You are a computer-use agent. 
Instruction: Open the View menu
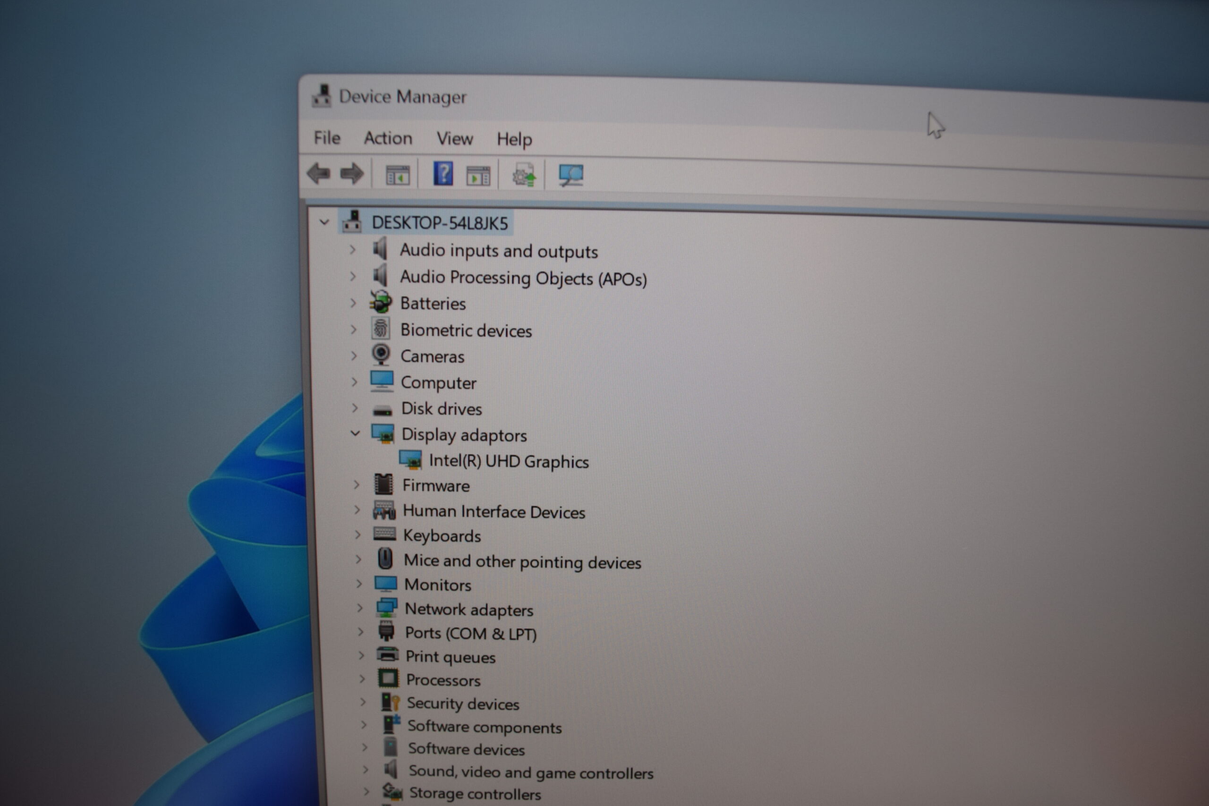tap(454, 139)
